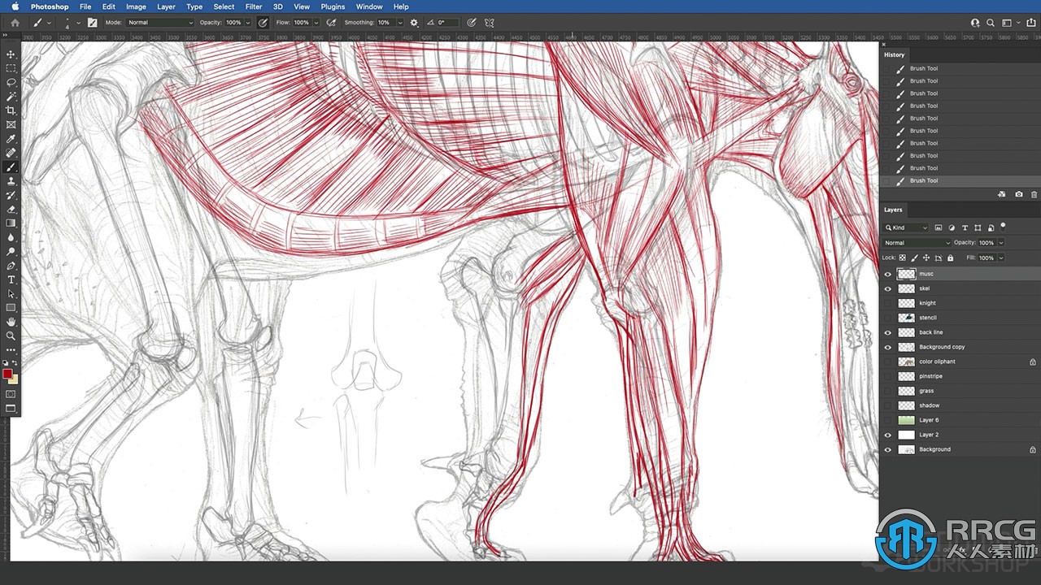Select the Brush tool in toolbar

[x=11, y=167]
